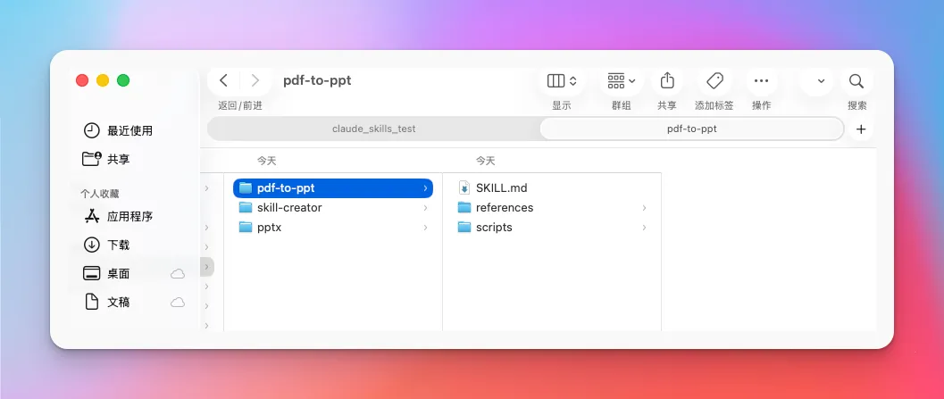The image size is (944, 399).
Task: Open the actions (操作) ellipsis menu
Action: pos(761,81)
